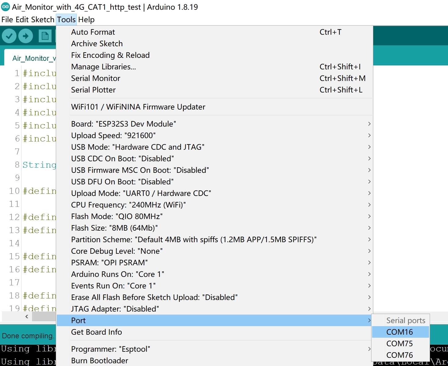Viewport: 448px width, 366px height.
Task: Click the String keyword on line 8
Action: click(39, 165)
